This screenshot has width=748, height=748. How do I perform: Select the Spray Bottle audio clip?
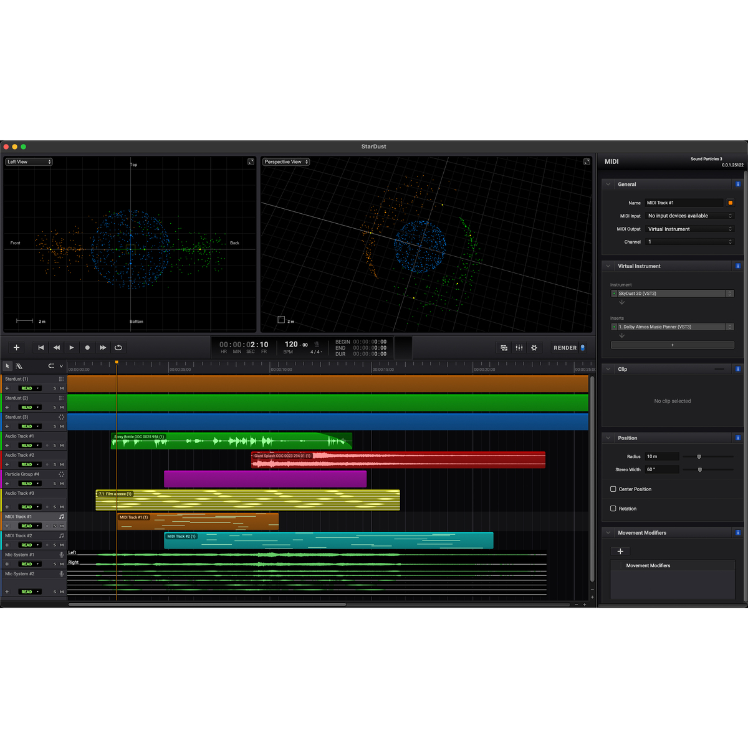[231, 441]
